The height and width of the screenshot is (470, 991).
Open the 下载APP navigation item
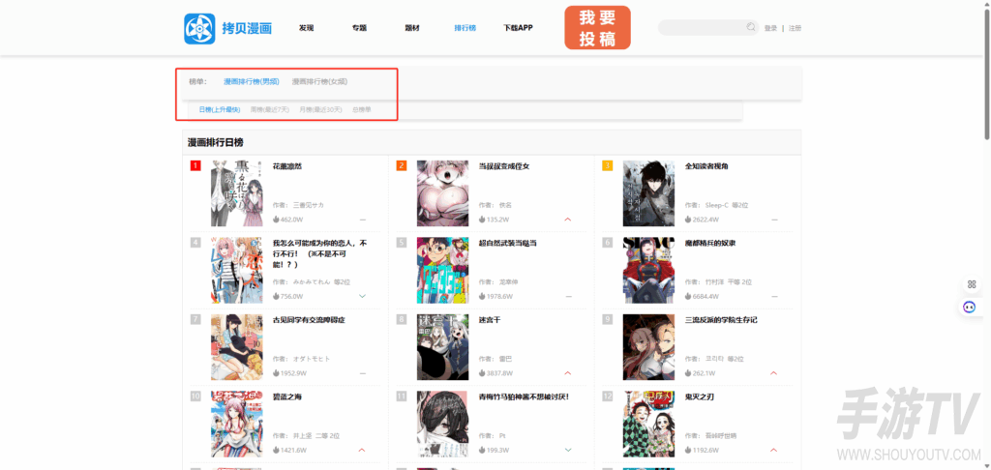click(x=519, y=28)
